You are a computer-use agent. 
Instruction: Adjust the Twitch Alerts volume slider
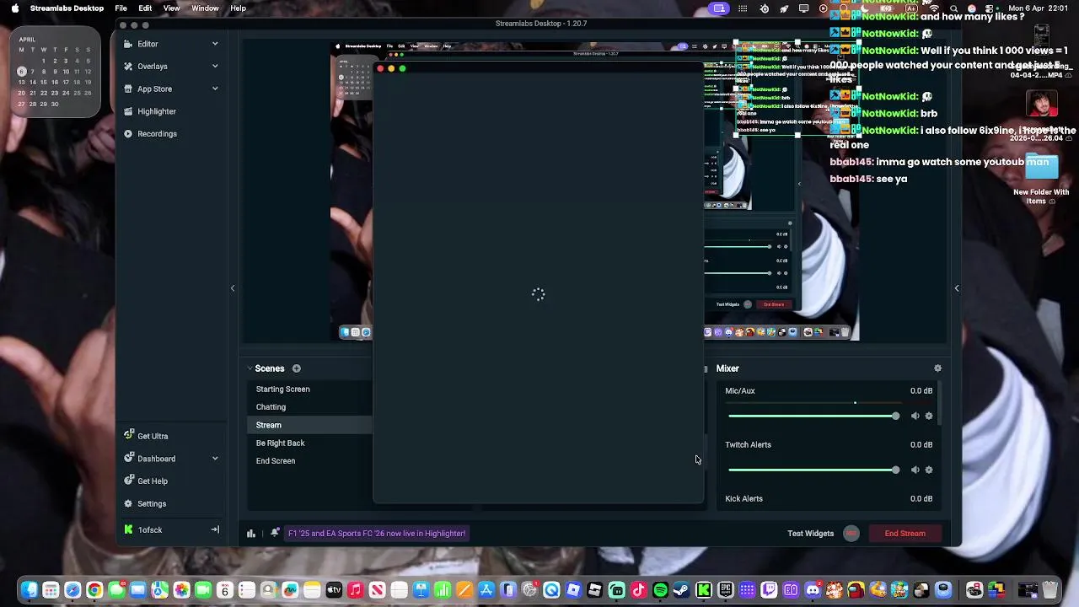click(813, 470)
